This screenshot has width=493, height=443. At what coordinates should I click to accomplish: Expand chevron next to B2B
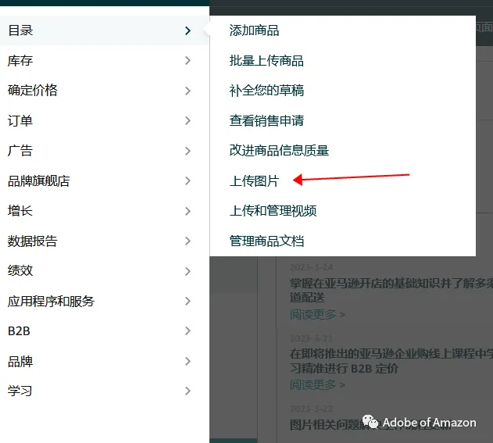coord(188,330)
